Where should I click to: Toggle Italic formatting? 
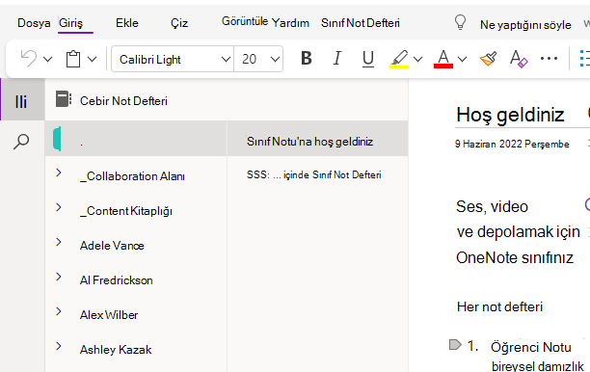pyautogui.click(x=337, y=58)
